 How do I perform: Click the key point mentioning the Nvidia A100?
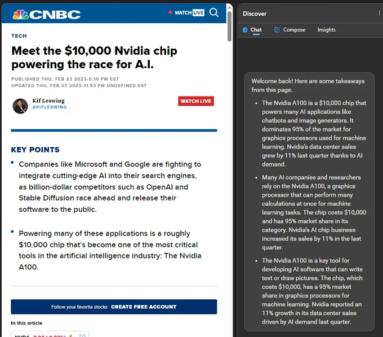click(x=110, y=250)
